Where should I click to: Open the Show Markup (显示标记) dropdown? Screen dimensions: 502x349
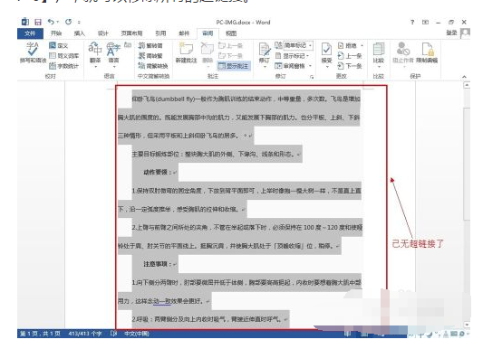pos(292,56)
